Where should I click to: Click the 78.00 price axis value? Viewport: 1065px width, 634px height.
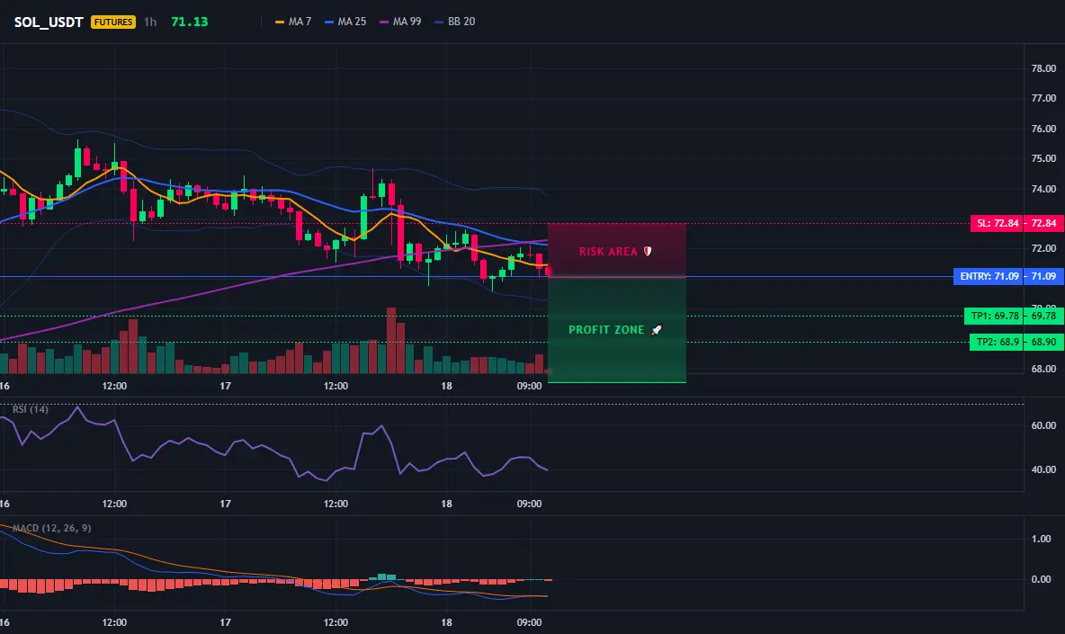click(x=1043, y=68)
